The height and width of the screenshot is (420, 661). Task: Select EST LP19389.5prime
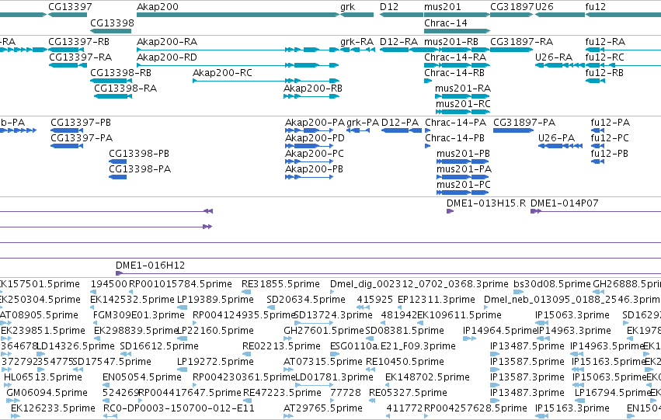[182, 307]
